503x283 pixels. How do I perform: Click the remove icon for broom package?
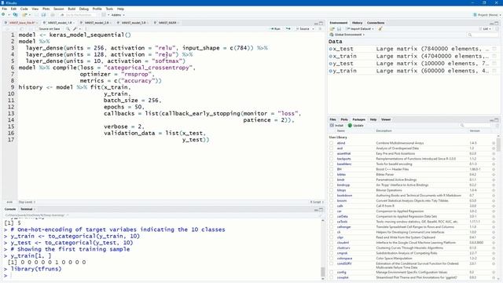coord(494,201)
